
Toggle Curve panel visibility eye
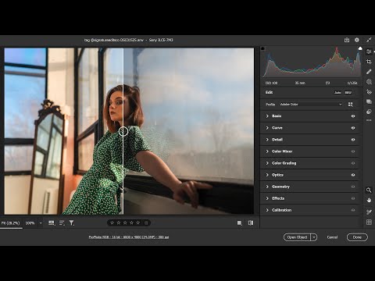pyautogui.click(x=353, y=128)
